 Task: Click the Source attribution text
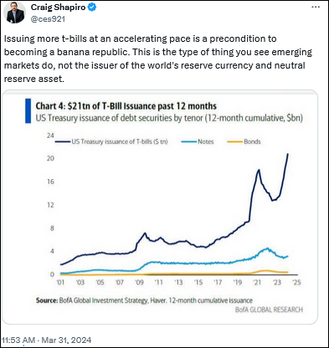point(144,300)
